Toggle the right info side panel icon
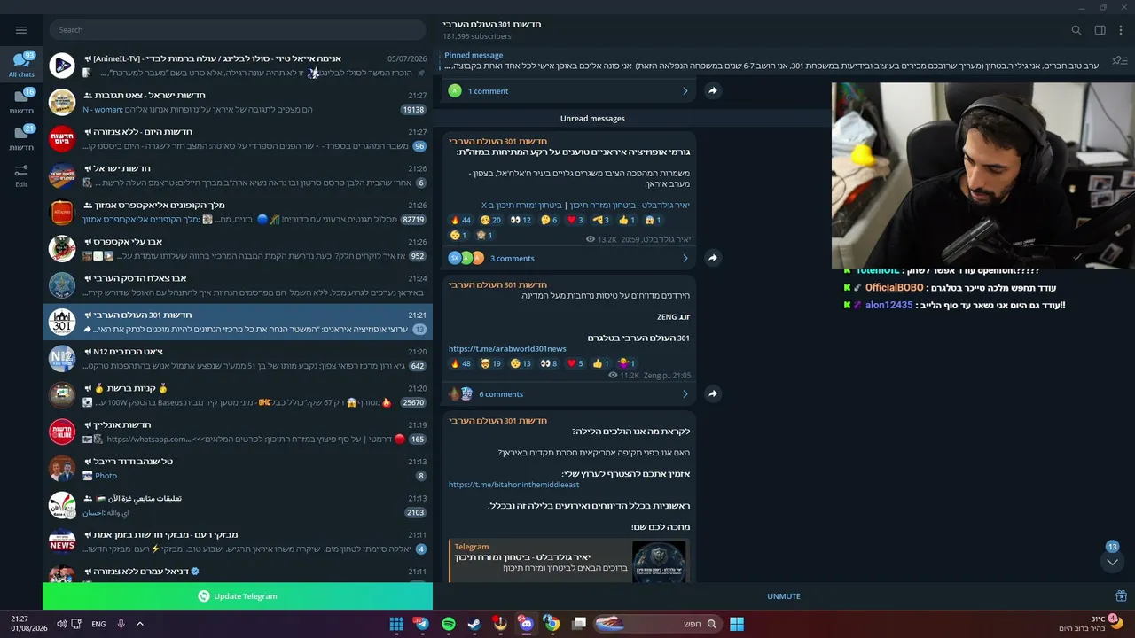Viewport: 1135px width, 638px height. [x=1100, y=30]
